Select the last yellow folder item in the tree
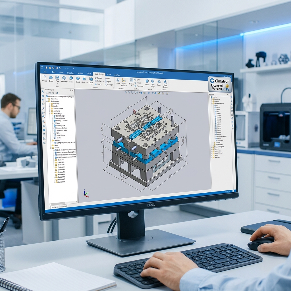This screenshot has height=291, width=291. (60, 182)
